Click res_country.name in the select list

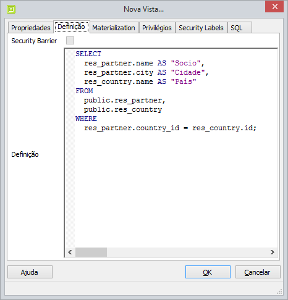coord(119,82)
